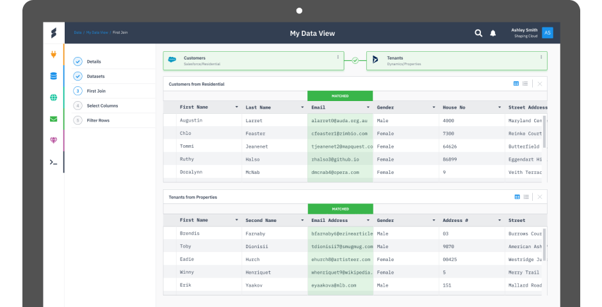Close the Customers from Residential panel

(x=540, y=84)
